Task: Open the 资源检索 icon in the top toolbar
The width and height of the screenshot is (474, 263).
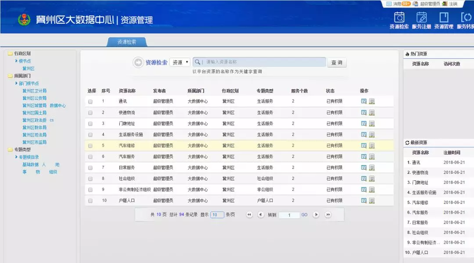Action: click(399, 20)
